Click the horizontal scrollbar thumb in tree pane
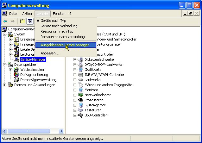This screenshot has width=202, height=143. pyautogui.click(x=29, y=131)
